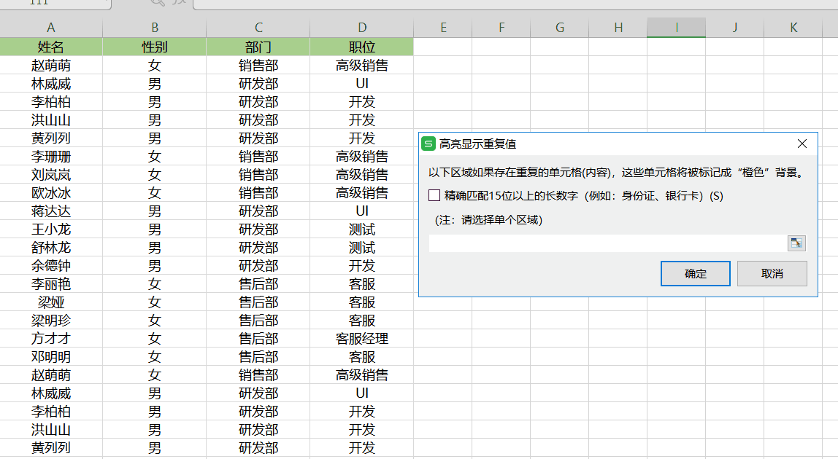The height and width of the screenshot is (459, 838).
Task: Click the range selector icon in the dialog
Action: tap(796, 243)
